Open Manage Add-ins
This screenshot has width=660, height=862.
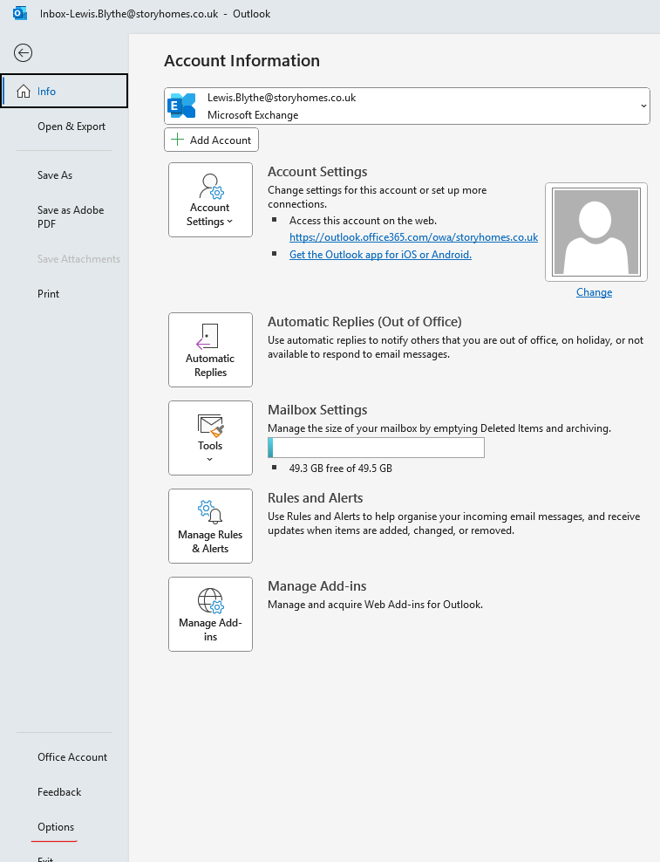tap(210, 613)
